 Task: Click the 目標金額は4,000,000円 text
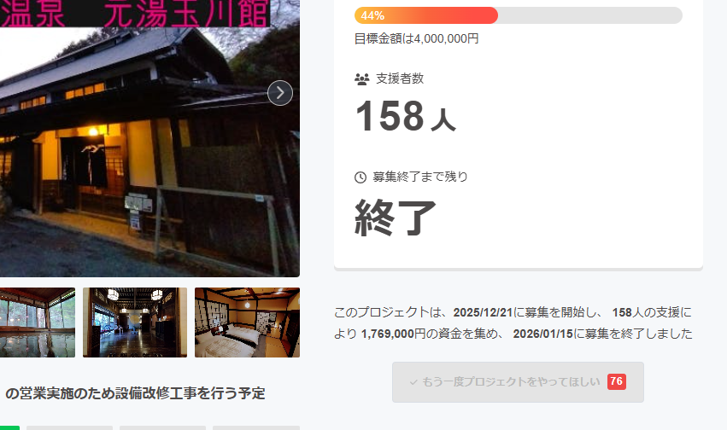point(416,38)
